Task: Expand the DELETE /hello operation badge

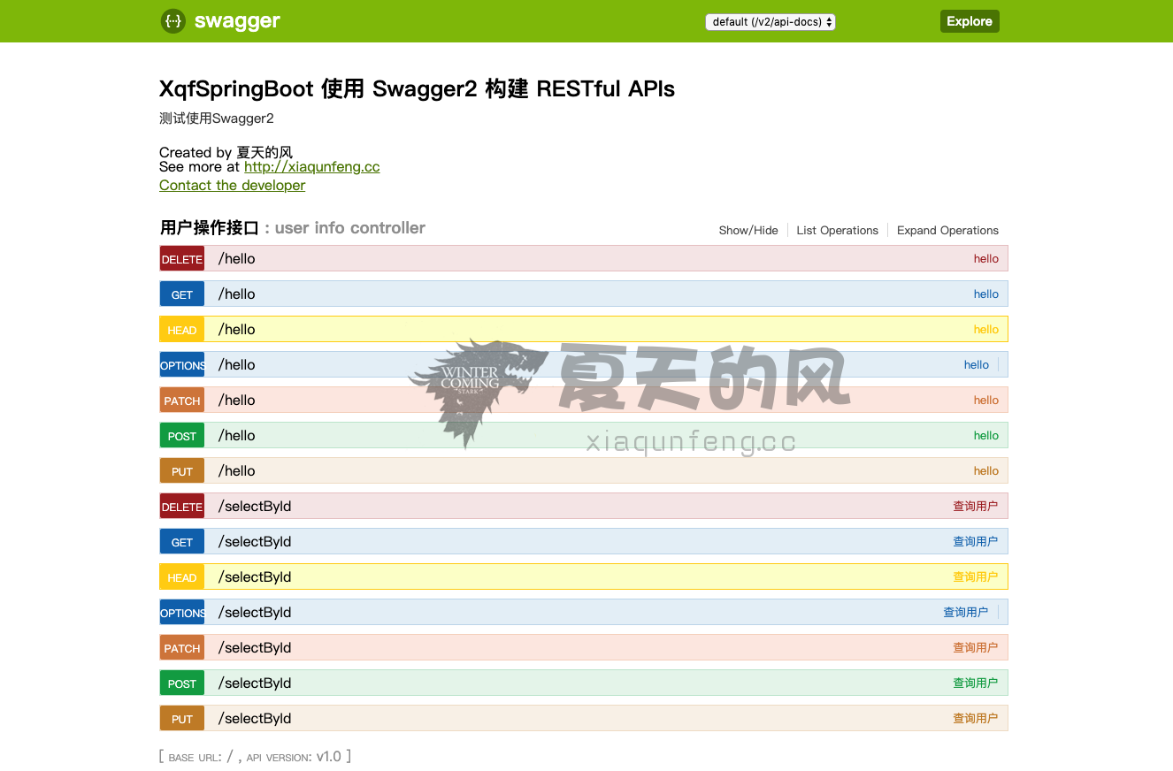Action: [x=182, y=259]
